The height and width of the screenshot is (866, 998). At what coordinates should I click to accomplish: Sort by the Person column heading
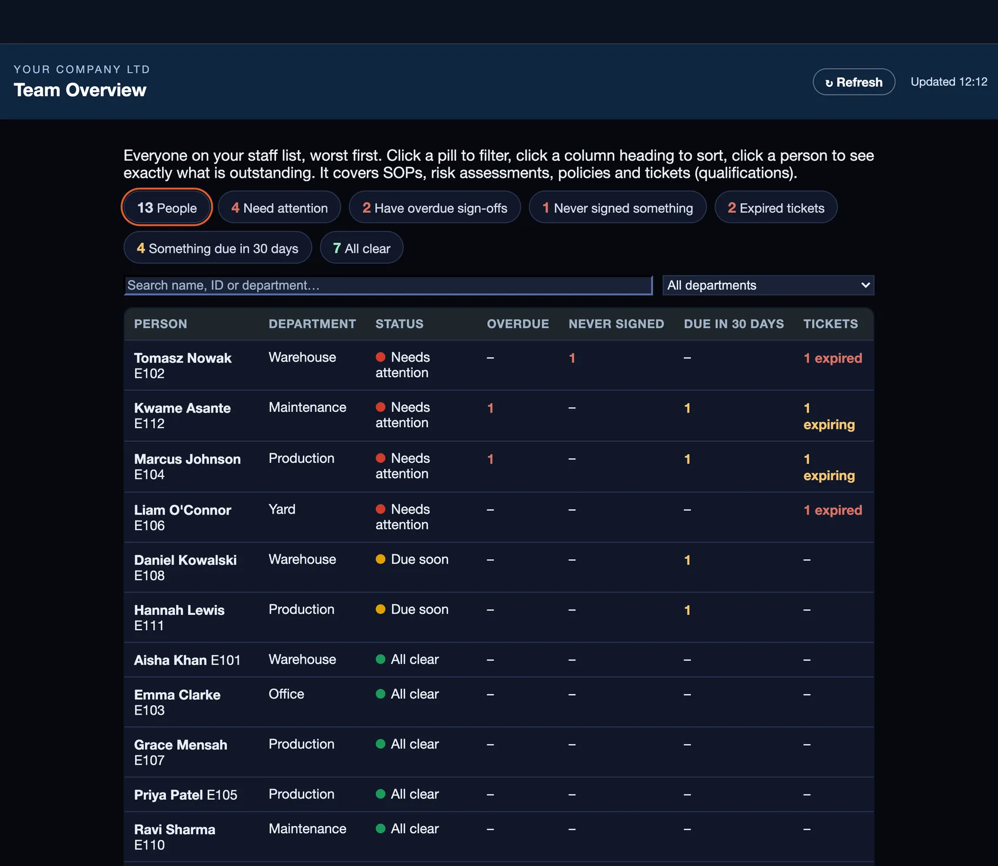point(160,324)
